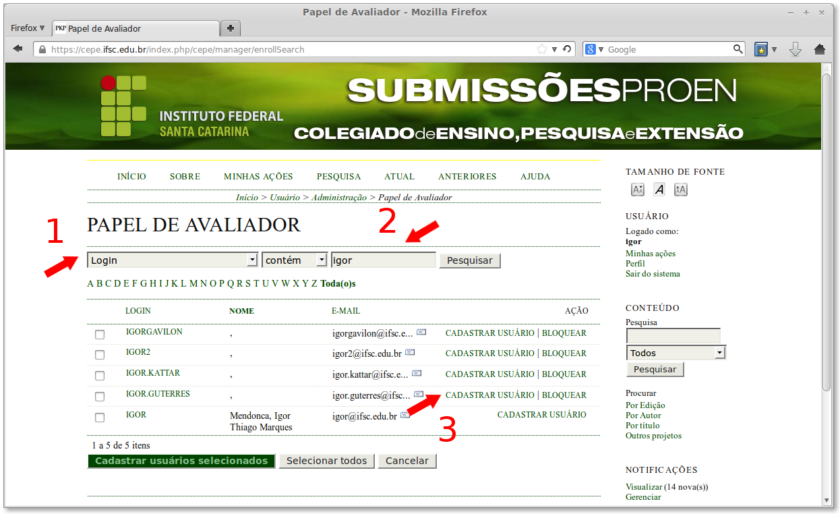Open the MINHAS AÇÕES menu

[x=258, y=176]
